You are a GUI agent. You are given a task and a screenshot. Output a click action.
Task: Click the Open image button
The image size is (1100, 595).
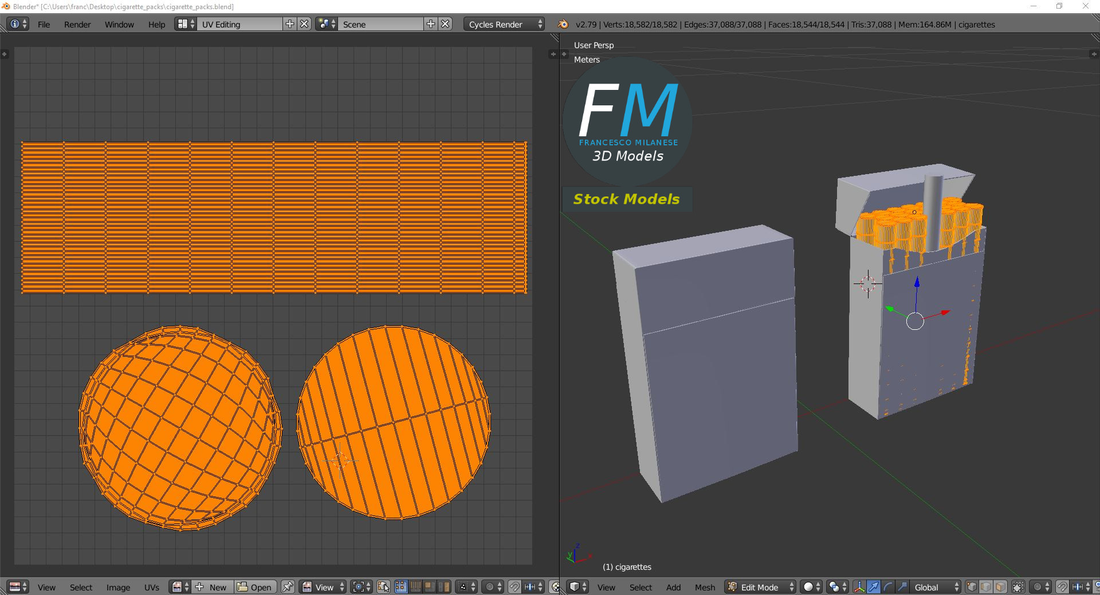click(x=255, y=587)
